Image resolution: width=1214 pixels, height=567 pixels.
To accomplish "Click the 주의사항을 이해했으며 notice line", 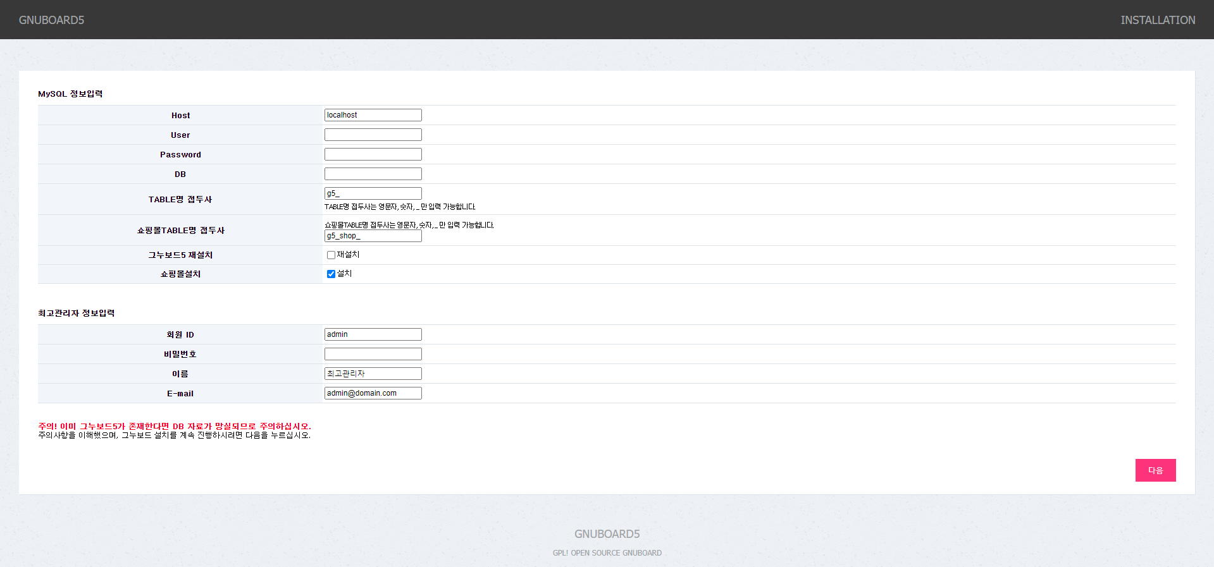I will pos(175,435).
